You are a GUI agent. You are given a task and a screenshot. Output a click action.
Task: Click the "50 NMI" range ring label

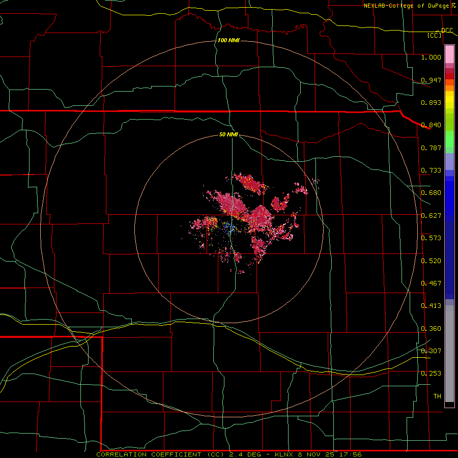coord(228,134)
